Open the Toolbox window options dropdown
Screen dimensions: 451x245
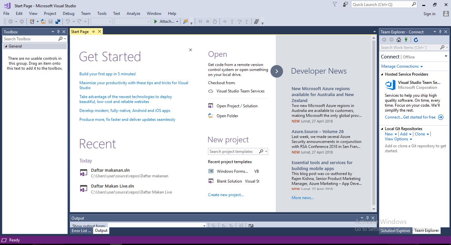(x=53, y=32)
